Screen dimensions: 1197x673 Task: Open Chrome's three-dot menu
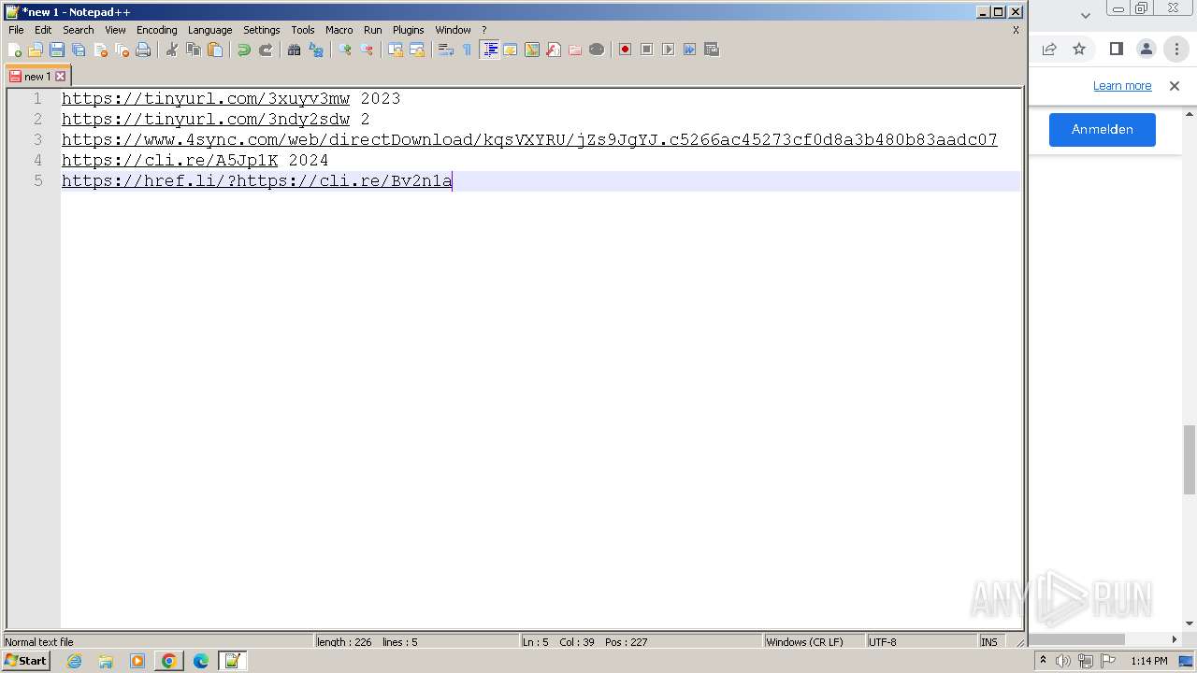pos(1176,49)
